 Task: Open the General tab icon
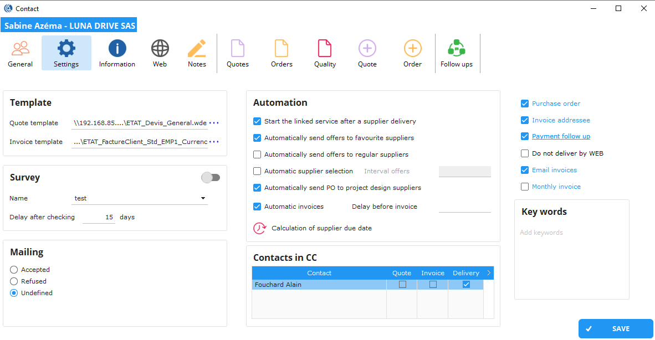(x=20, y=53)
